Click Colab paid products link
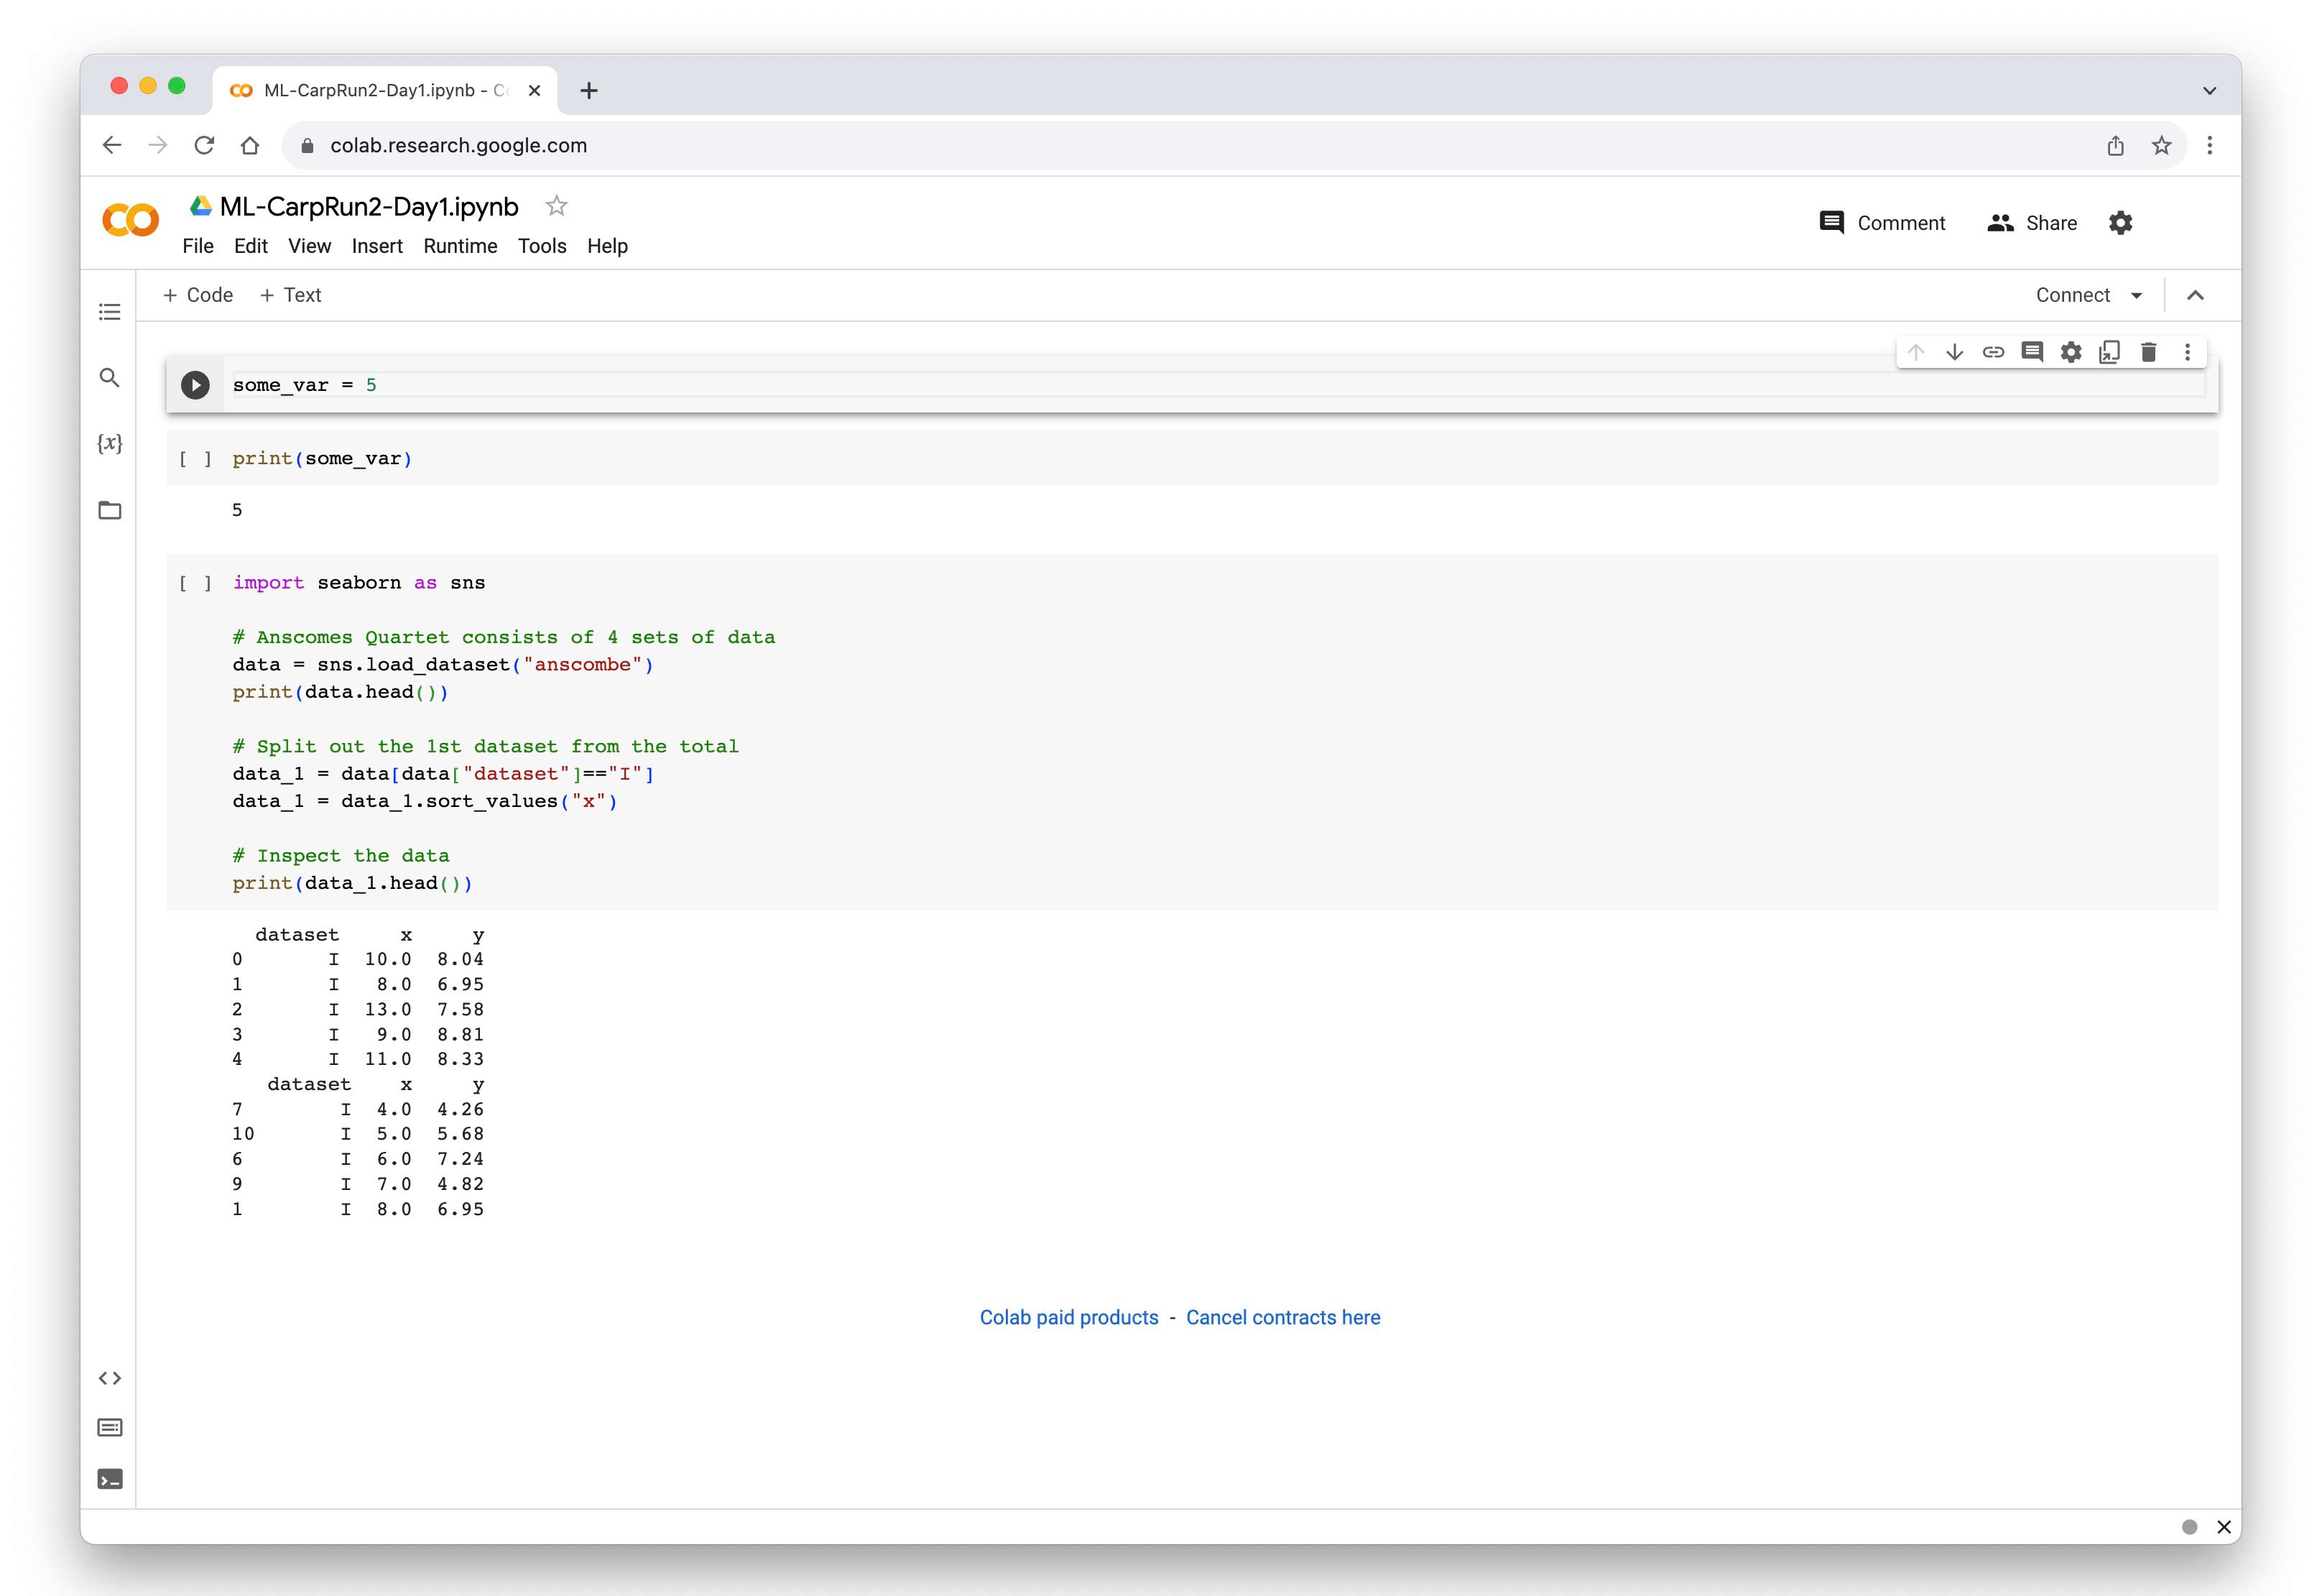The width and height of the screenshot is (2322, 1596). point(1068,1317)
